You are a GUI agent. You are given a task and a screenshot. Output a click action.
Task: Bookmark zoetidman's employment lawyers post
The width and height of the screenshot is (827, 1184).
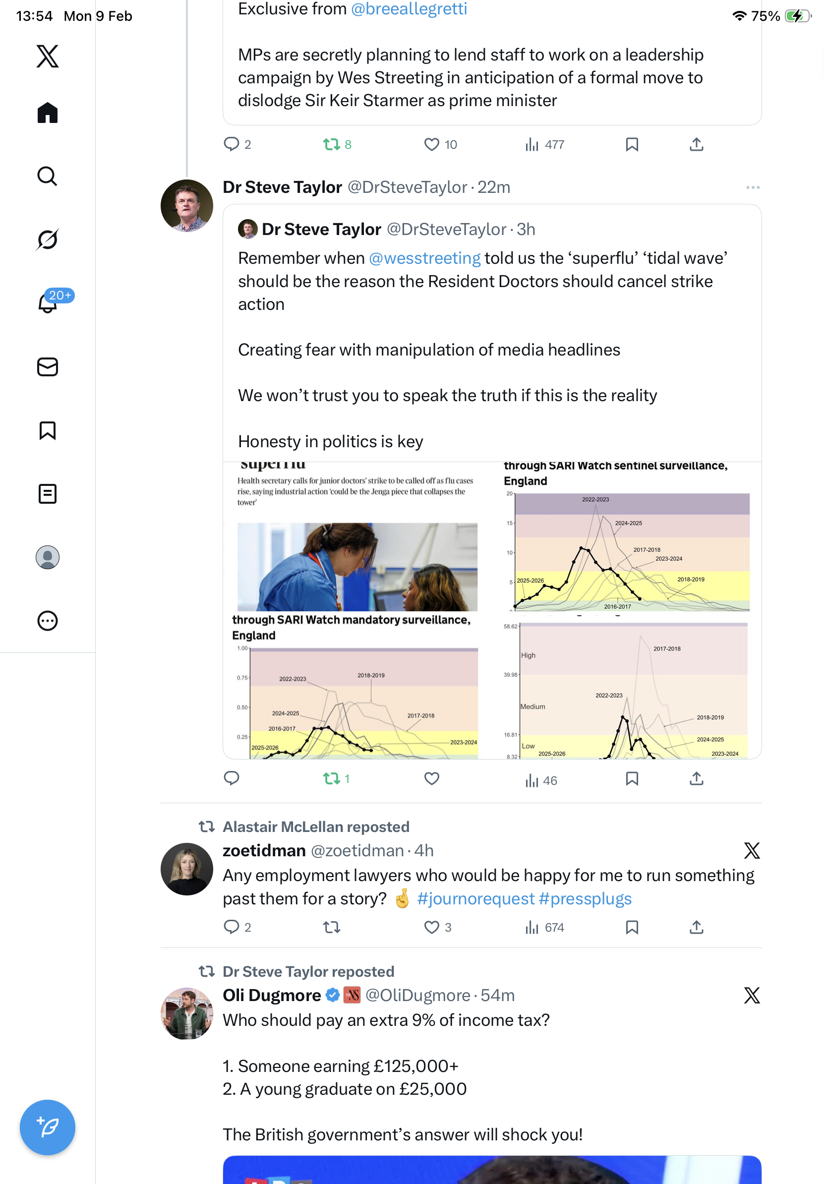pos(632,927)
